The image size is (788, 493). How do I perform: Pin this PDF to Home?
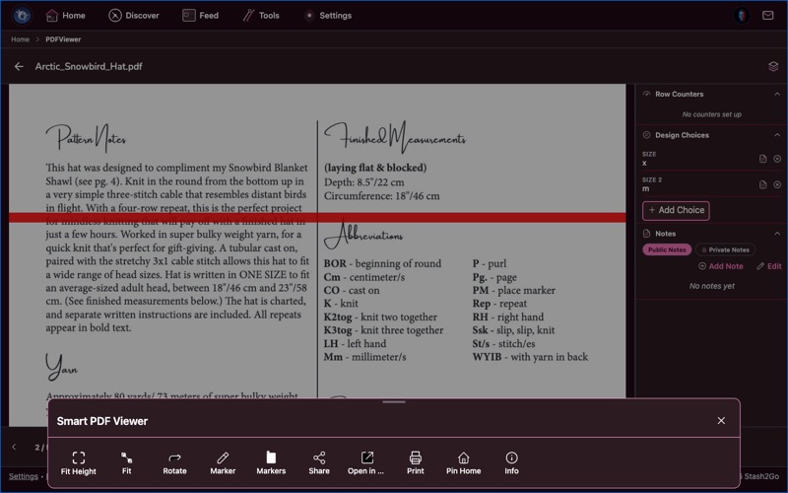coord(463,463)
